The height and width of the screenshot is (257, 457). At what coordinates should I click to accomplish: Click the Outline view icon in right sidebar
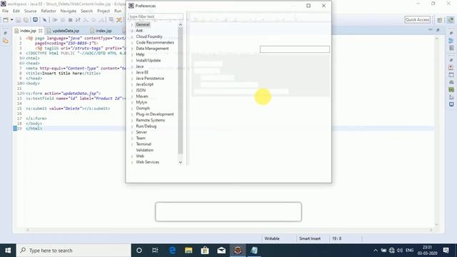pos(451,41)
